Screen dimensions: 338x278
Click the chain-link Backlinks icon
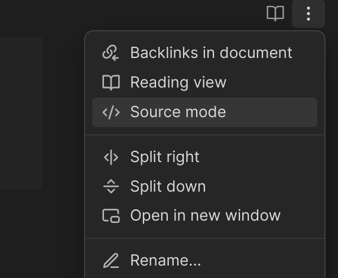click(111, 53)
